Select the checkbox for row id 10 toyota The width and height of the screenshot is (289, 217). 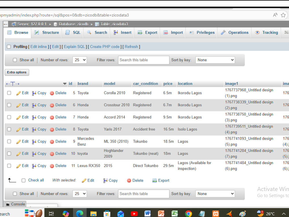9,154
